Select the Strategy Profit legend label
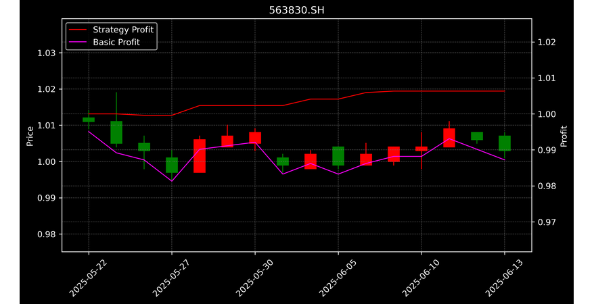Image resolution: width=594 pixels, height=304 pixels. (123, 30)
